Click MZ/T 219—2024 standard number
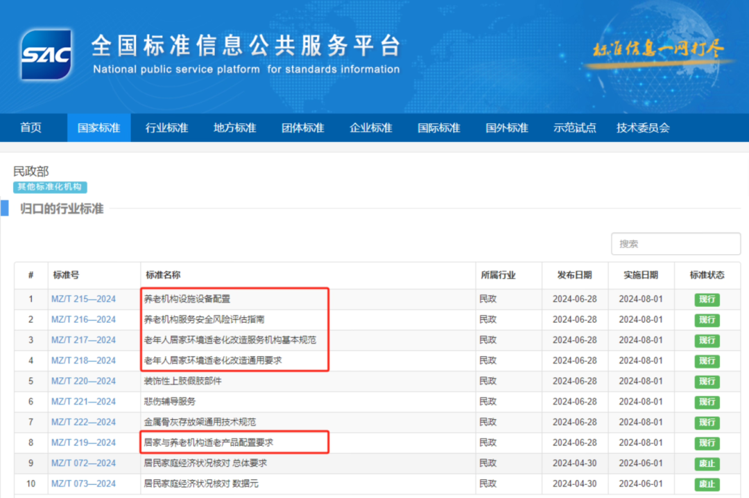Viewport: 749px width, 498px height. [x=83, y=443]
